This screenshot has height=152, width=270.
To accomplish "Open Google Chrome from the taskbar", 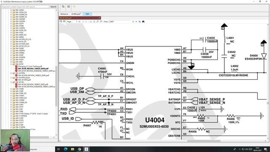I will pyautogui.click(x=79, y=149).
